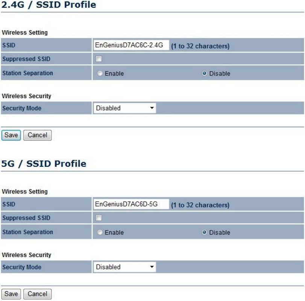Open the 5G Security Mode dropdown
Screen dimensions: 305x301
pyautogui.click(x=125, y=267)
